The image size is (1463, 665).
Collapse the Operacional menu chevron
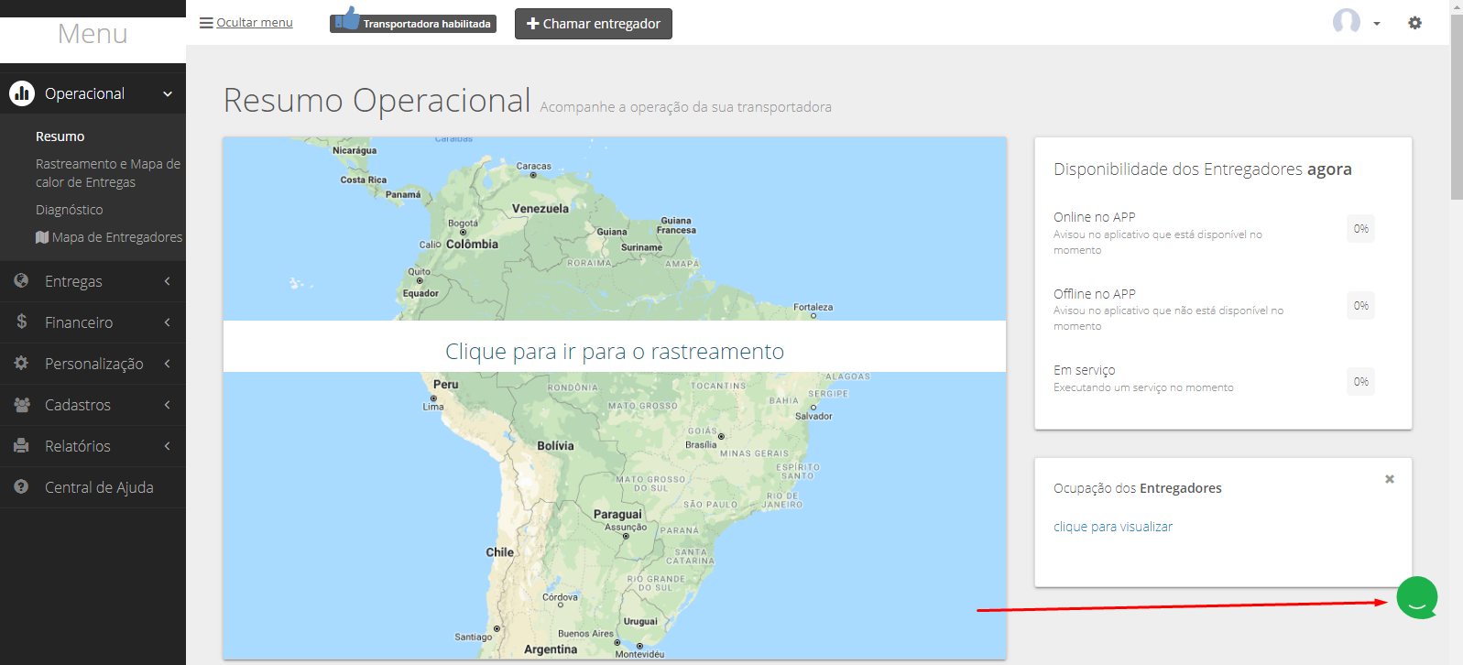tap(168, 93)
